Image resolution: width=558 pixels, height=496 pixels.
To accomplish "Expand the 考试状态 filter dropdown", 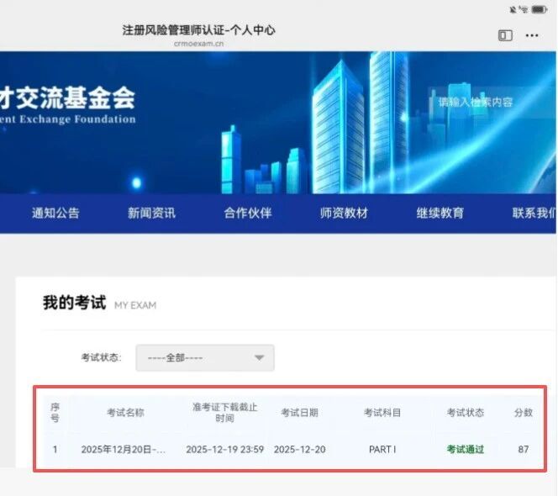I will coord(204,357).
